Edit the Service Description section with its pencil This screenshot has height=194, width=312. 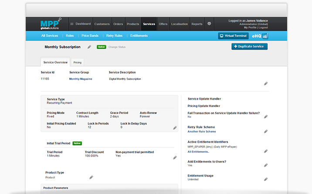tap(266, 84)
